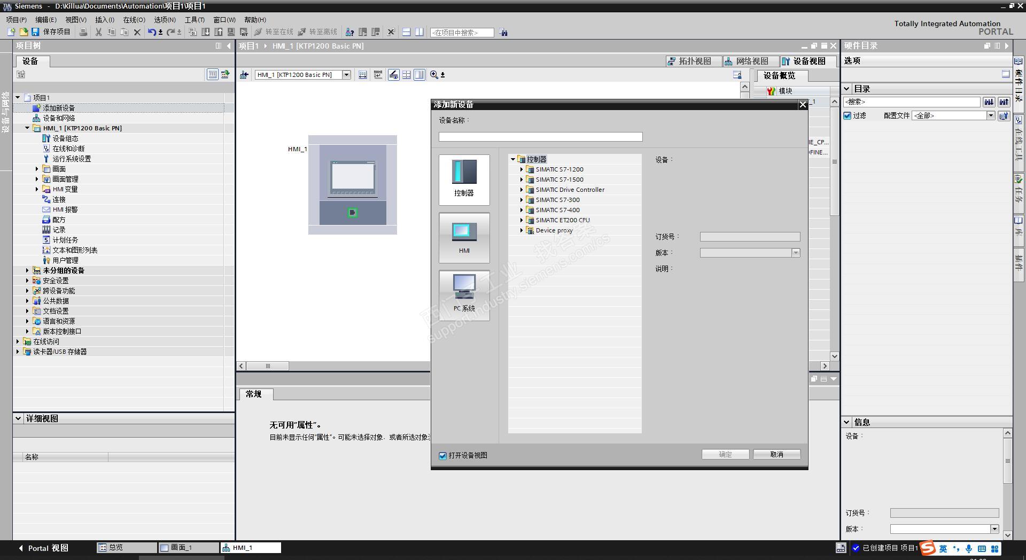The height and width of the screenshot is (560, 1026).
Task: Open the 编辑(E) menu
Action: [x=46, y=20]
